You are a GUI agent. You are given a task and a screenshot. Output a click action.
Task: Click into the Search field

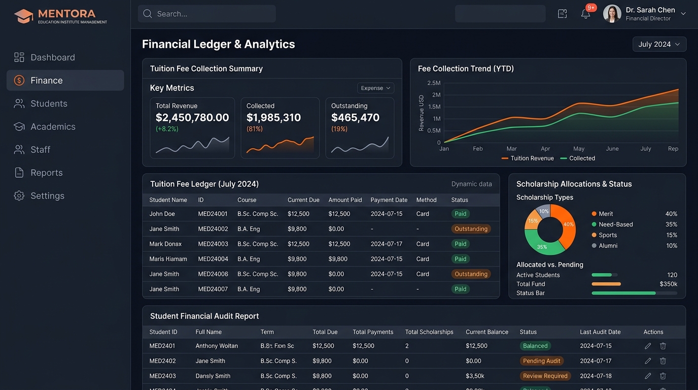click(x=207, y=14)
